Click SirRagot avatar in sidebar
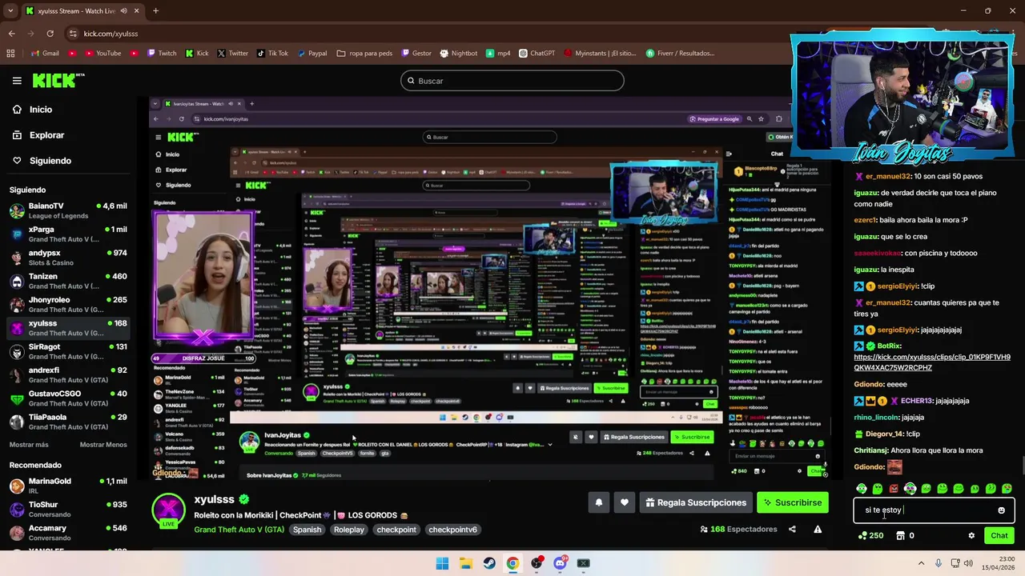Screen dimensions: 1025x576 [x=17, y=352]
